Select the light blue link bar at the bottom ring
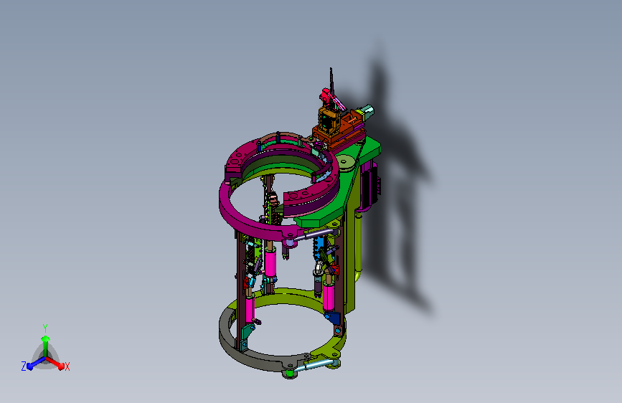Image resolution: width=622 pixels, height=403 pixels. (x=316, y=365)
